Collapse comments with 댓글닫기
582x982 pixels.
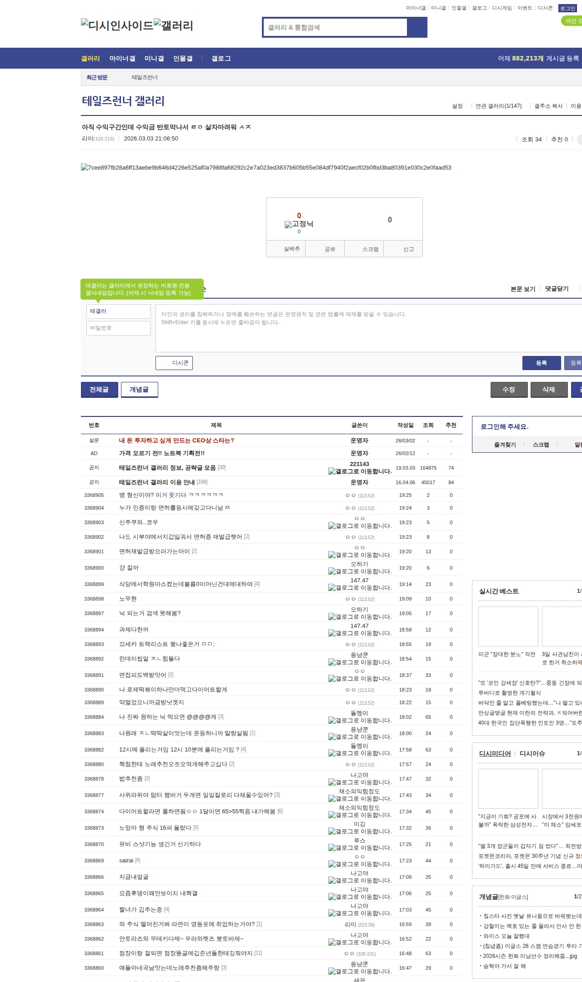coord(557,289)
